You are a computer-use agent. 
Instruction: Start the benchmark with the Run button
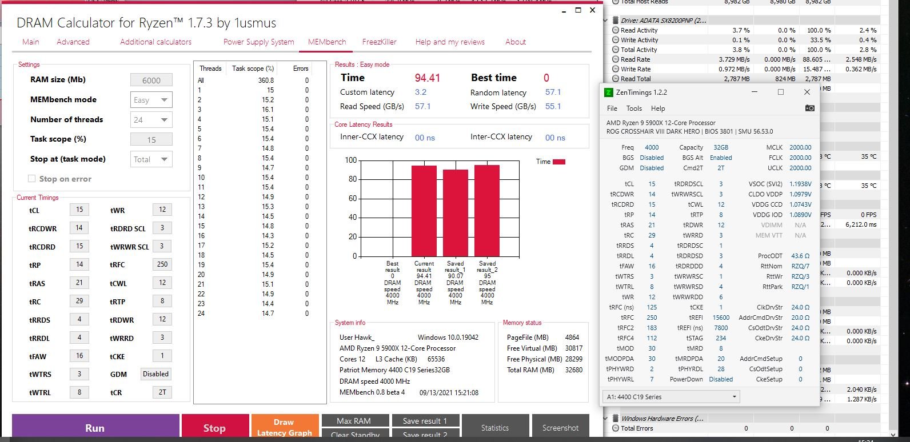click(95, 427)
